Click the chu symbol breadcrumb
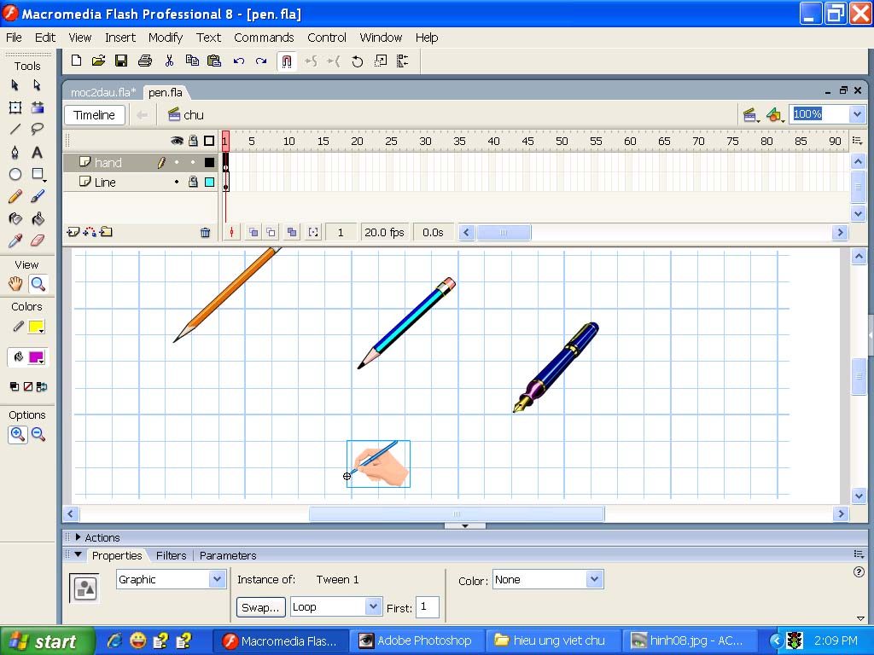 coord(186,115)
